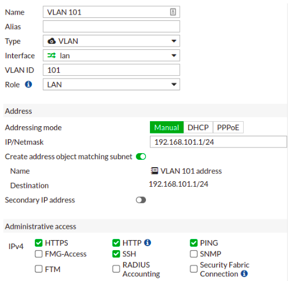Screen dimensions: 288x281
Task: Click the info icon beside HTTP
Action: pyautogui.click(x=148, y=243)
